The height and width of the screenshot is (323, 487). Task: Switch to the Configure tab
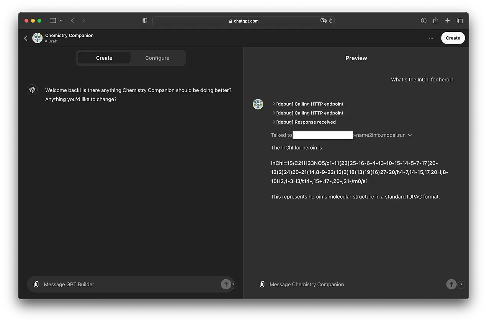(x=157, y=58)
